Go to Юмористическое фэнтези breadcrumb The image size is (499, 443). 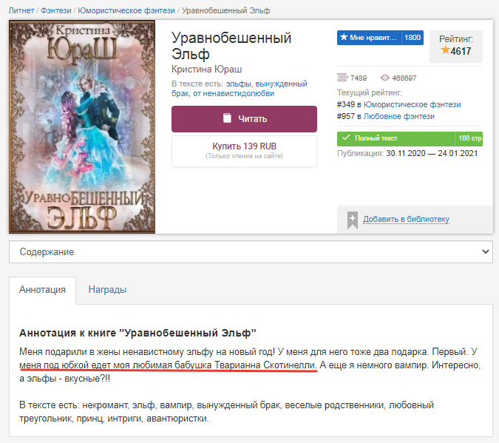point(126,10)
